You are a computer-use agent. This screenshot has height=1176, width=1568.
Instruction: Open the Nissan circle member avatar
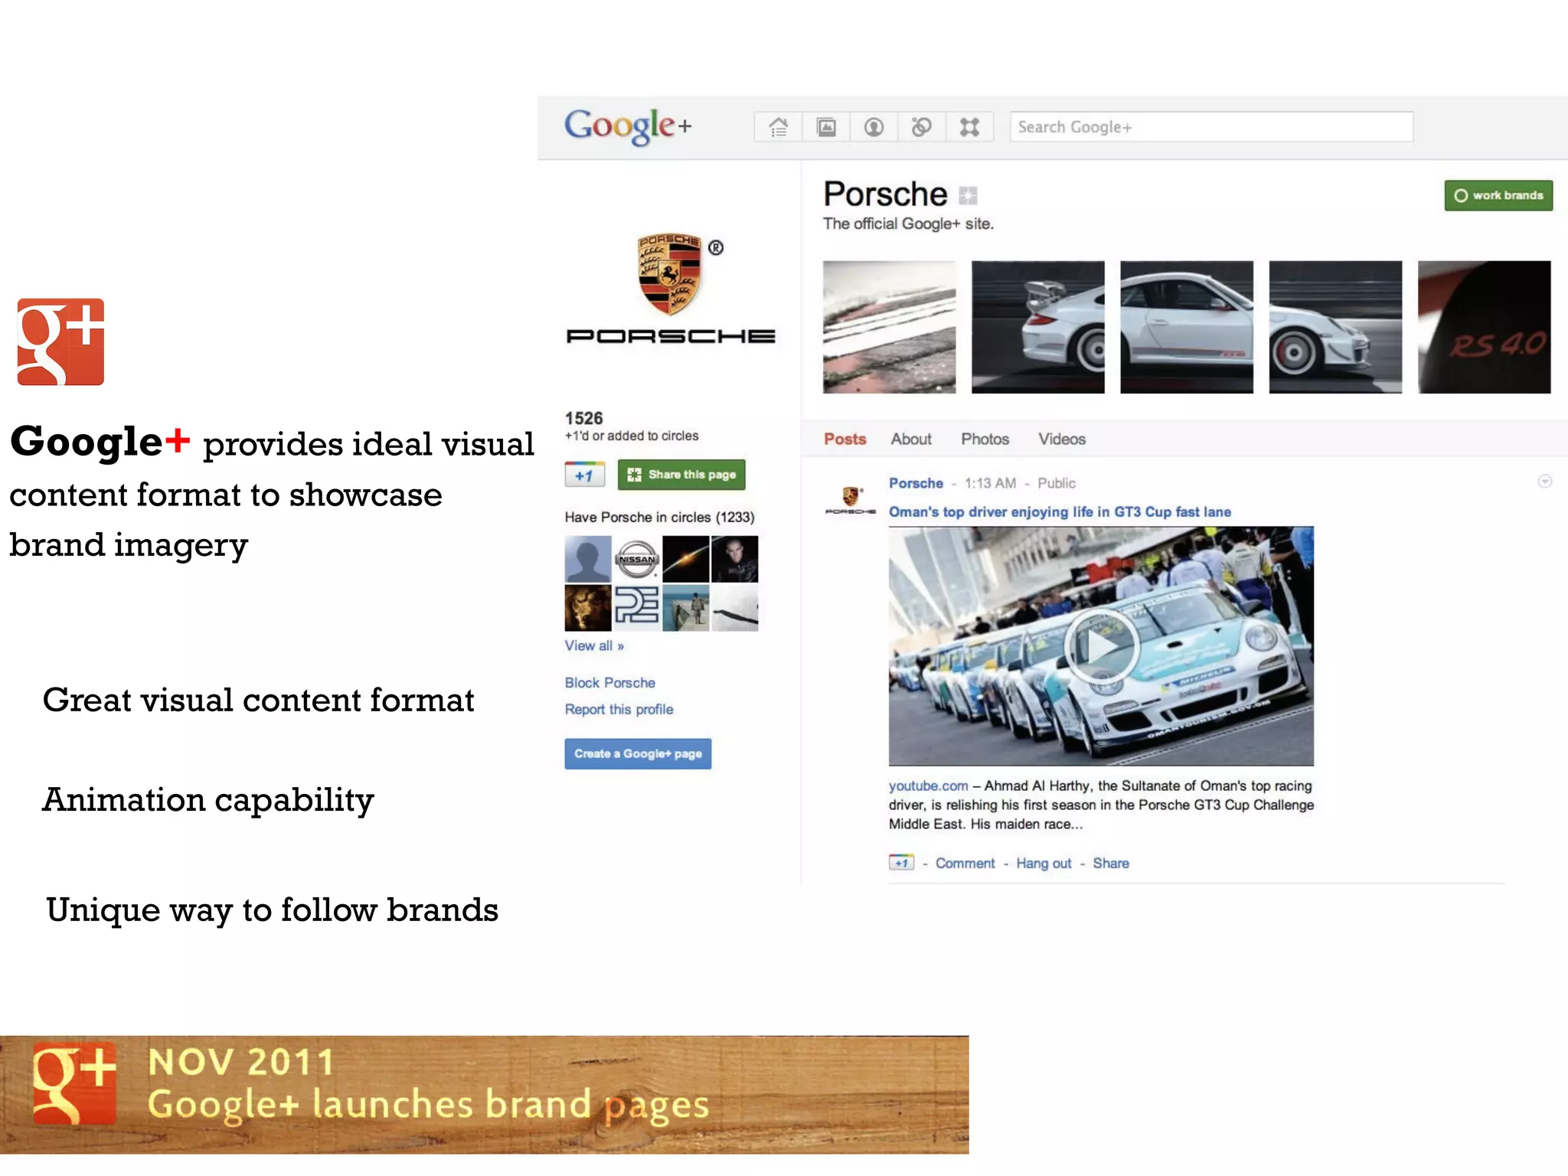[x=637, y=559]
